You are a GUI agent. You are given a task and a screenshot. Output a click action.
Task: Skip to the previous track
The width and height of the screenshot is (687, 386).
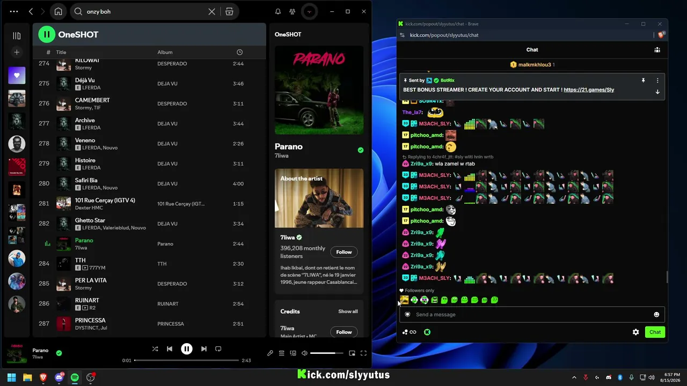pos(170,349)
